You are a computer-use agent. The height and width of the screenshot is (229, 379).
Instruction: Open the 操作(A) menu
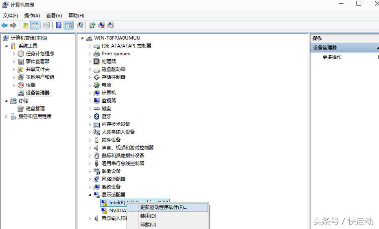coord(32,15)
